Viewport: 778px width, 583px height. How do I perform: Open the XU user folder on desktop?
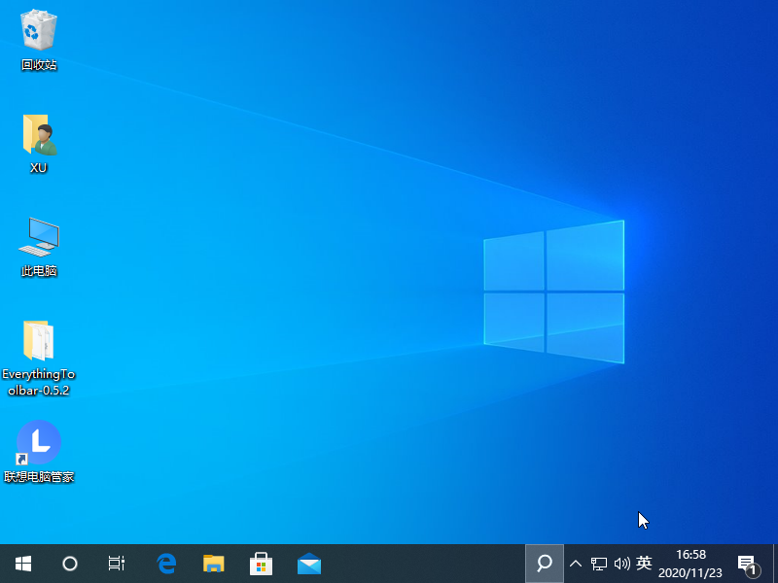[x=38, y=136]
